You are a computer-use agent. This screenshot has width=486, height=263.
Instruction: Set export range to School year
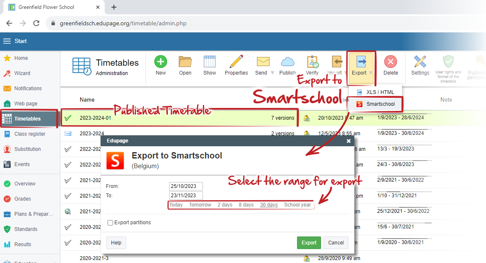point(297,205)
